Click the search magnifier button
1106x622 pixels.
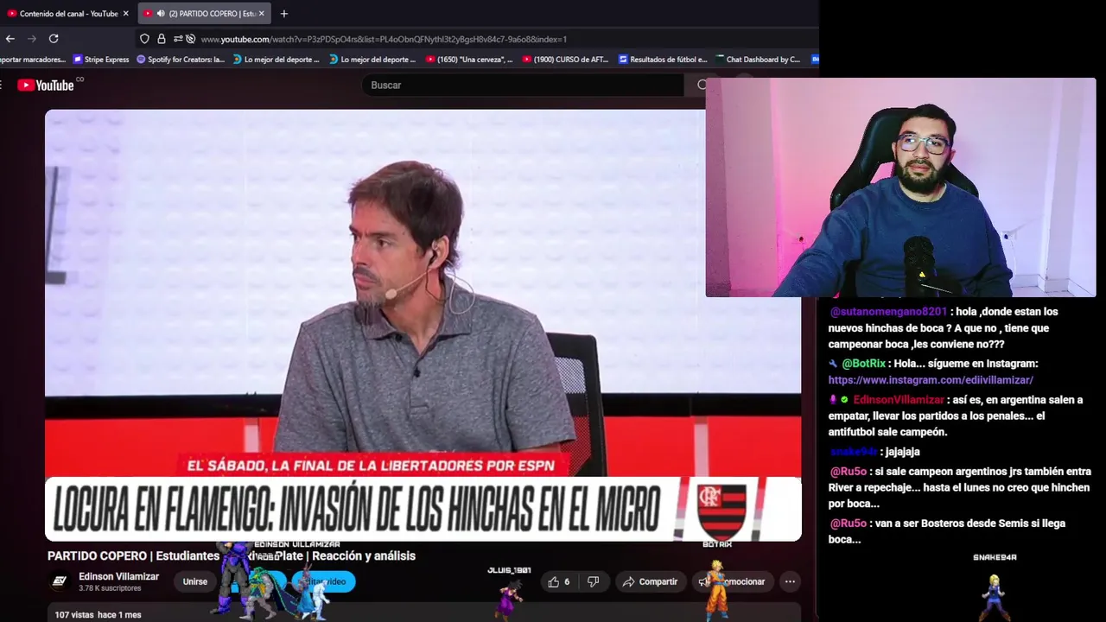tap(702, 85)
